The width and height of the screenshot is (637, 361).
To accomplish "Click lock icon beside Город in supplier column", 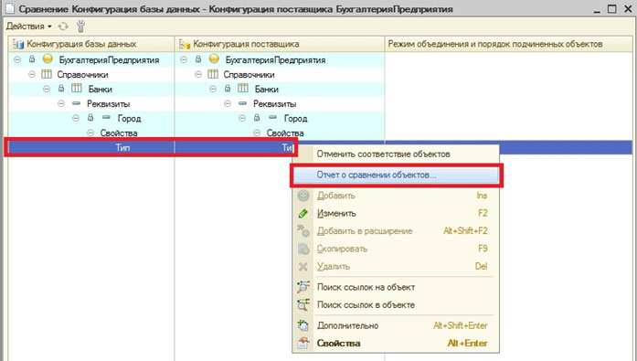I will pos(257,118).
